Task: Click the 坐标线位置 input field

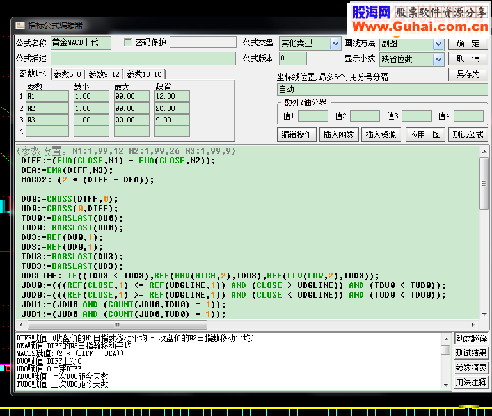Action: click(382, 90)
